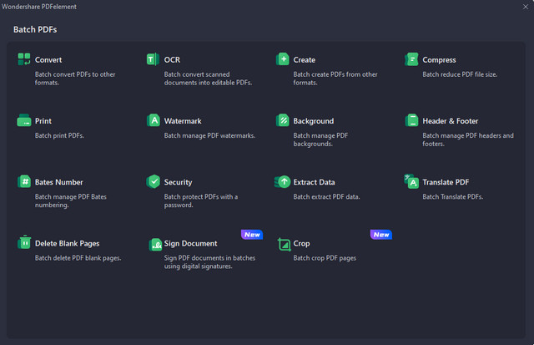Open Bates Number by its title
This screenshot has width=534, height=345.
[59, 182]
